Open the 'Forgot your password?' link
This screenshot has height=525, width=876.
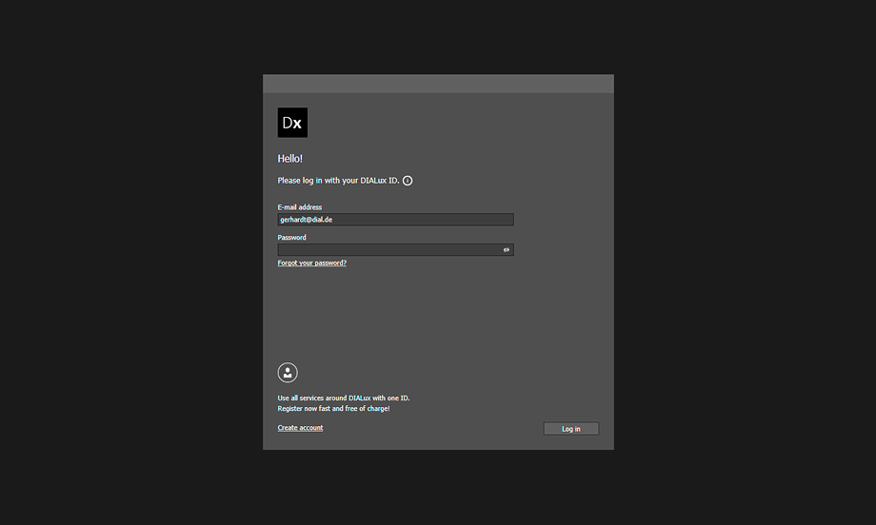[x=312, y=262]
